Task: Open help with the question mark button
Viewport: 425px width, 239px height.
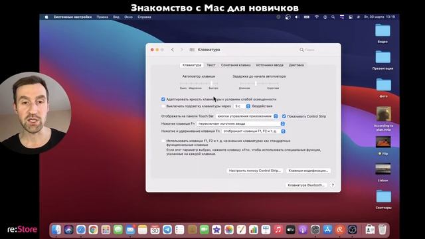Action: coord(333,185)
